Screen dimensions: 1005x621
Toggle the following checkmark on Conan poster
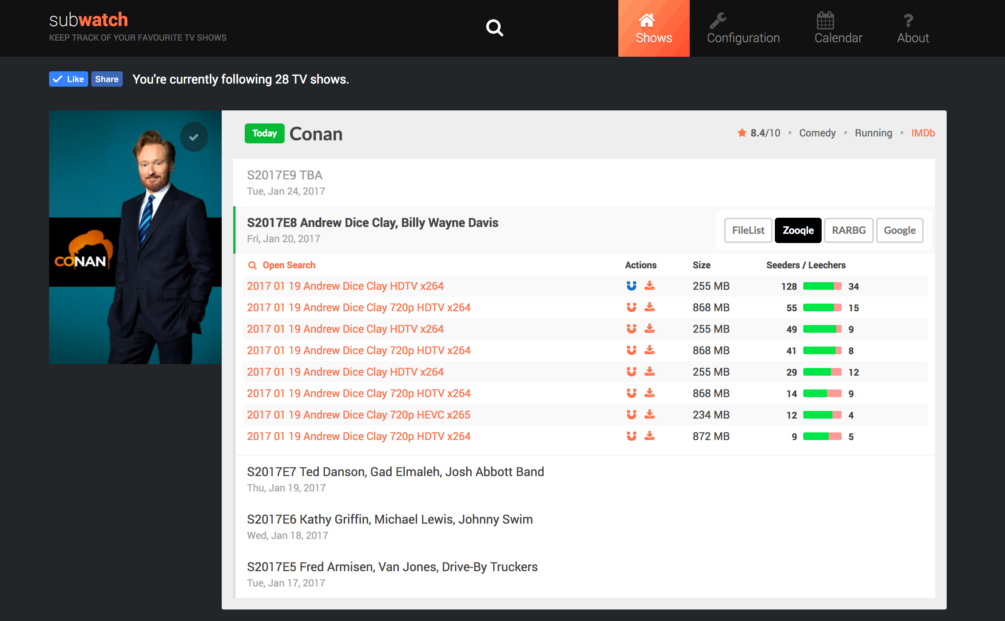tap(194, 137)
